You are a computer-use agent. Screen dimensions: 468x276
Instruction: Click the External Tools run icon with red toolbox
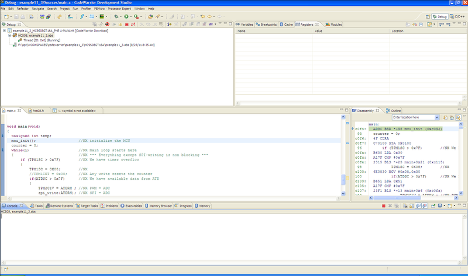tap(136, 17)
